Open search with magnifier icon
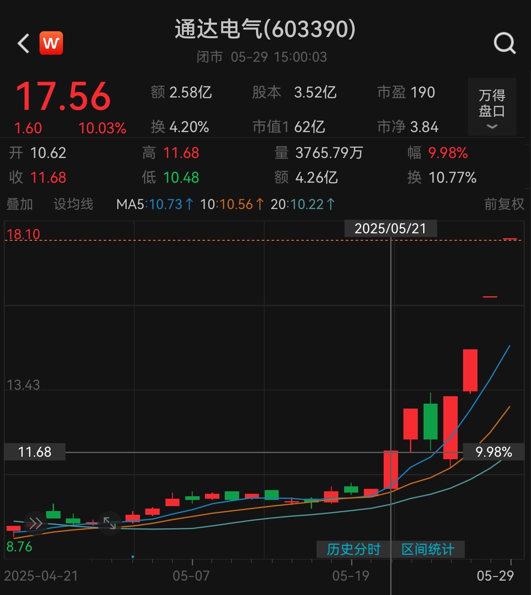531x595 pixels. coord(505,43)
